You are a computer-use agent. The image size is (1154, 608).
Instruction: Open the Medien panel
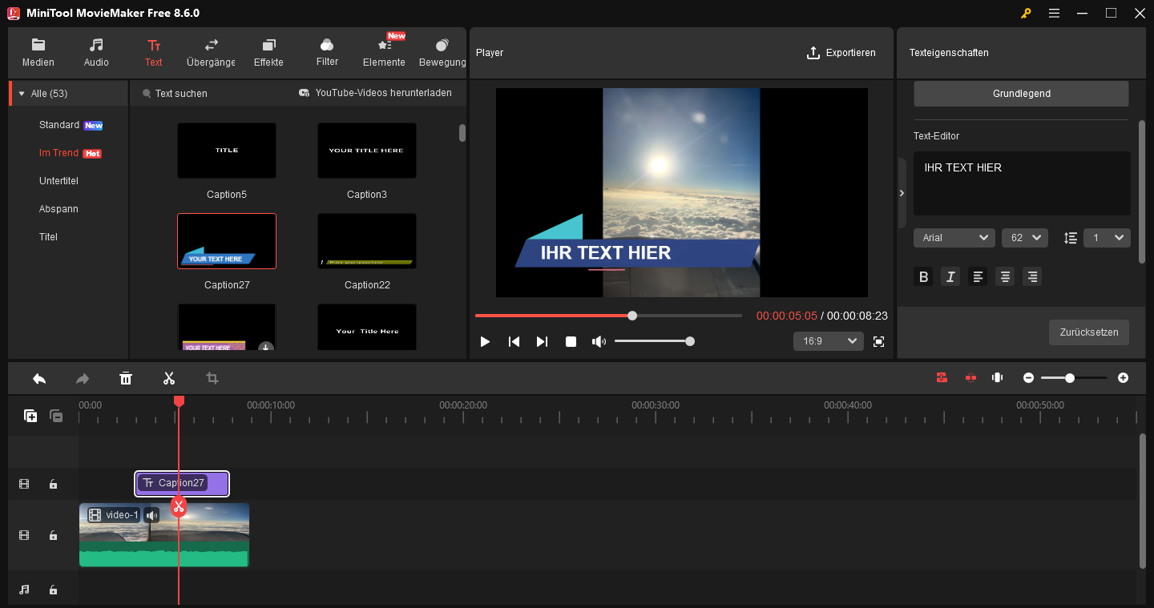(38, 52)
